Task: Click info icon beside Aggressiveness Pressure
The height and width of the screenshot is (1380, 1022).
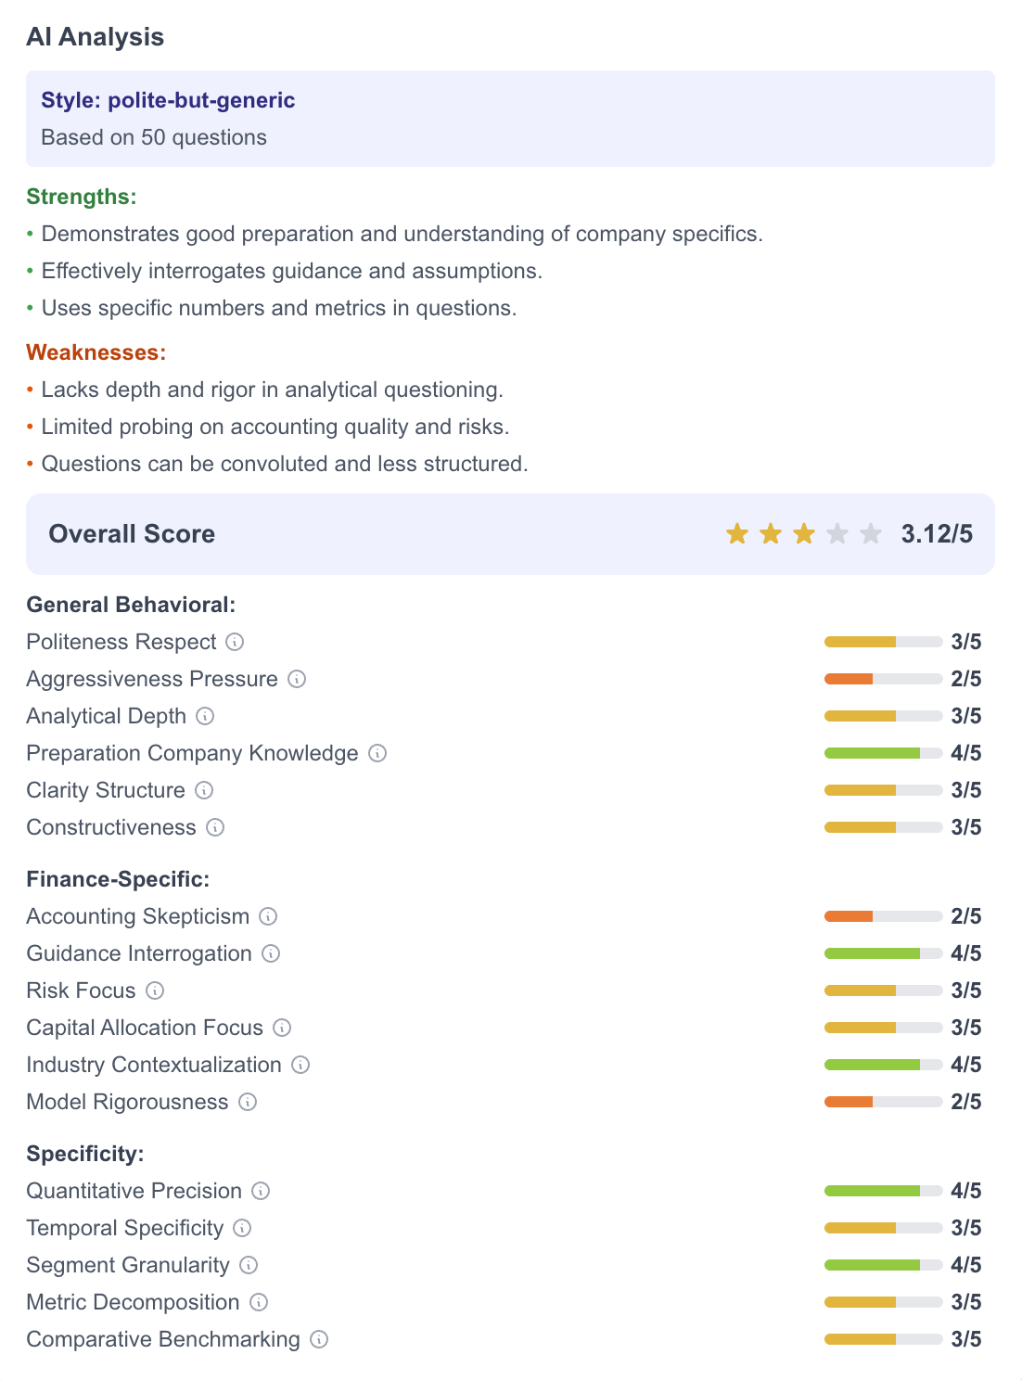Action: click(x=297, y=679)
